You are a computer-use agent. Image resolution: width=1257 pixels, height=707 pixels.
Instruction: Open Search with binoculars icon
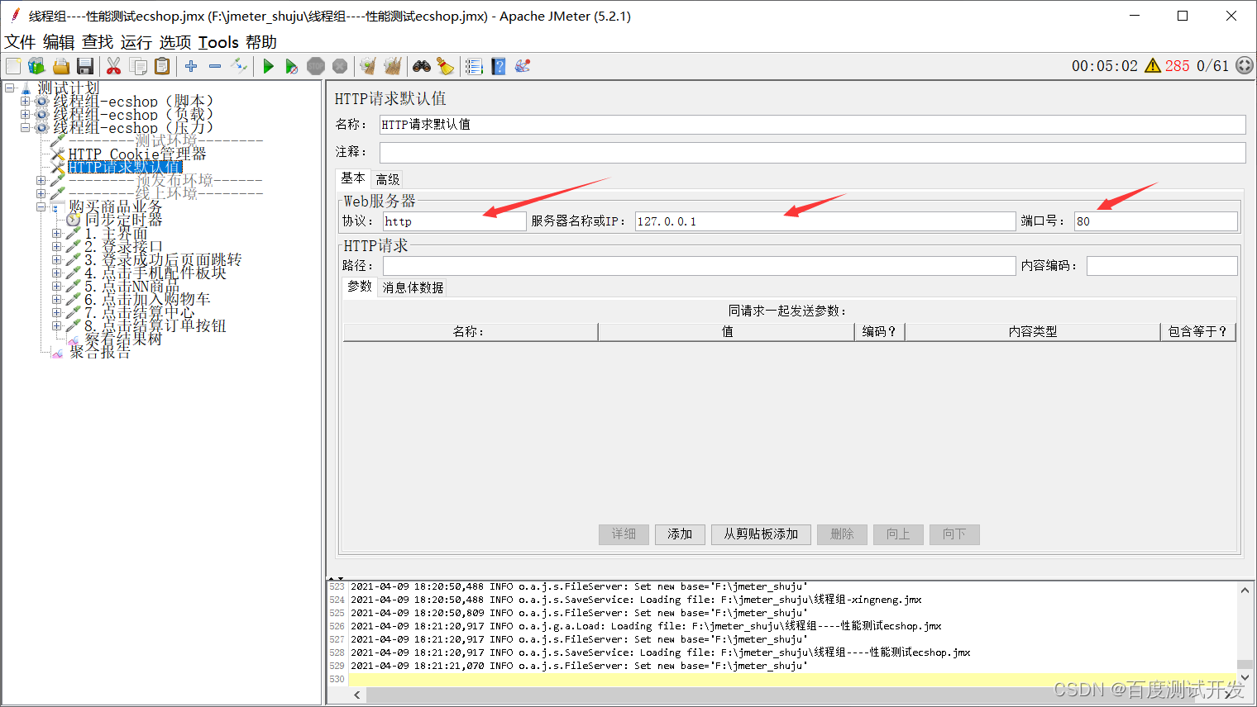(x=422, y=66)
